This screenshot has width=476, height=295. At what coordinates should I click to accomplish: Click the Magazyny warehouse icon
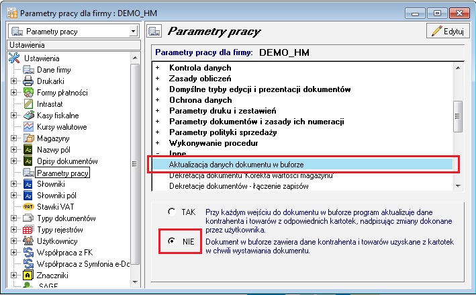[28, 138]
